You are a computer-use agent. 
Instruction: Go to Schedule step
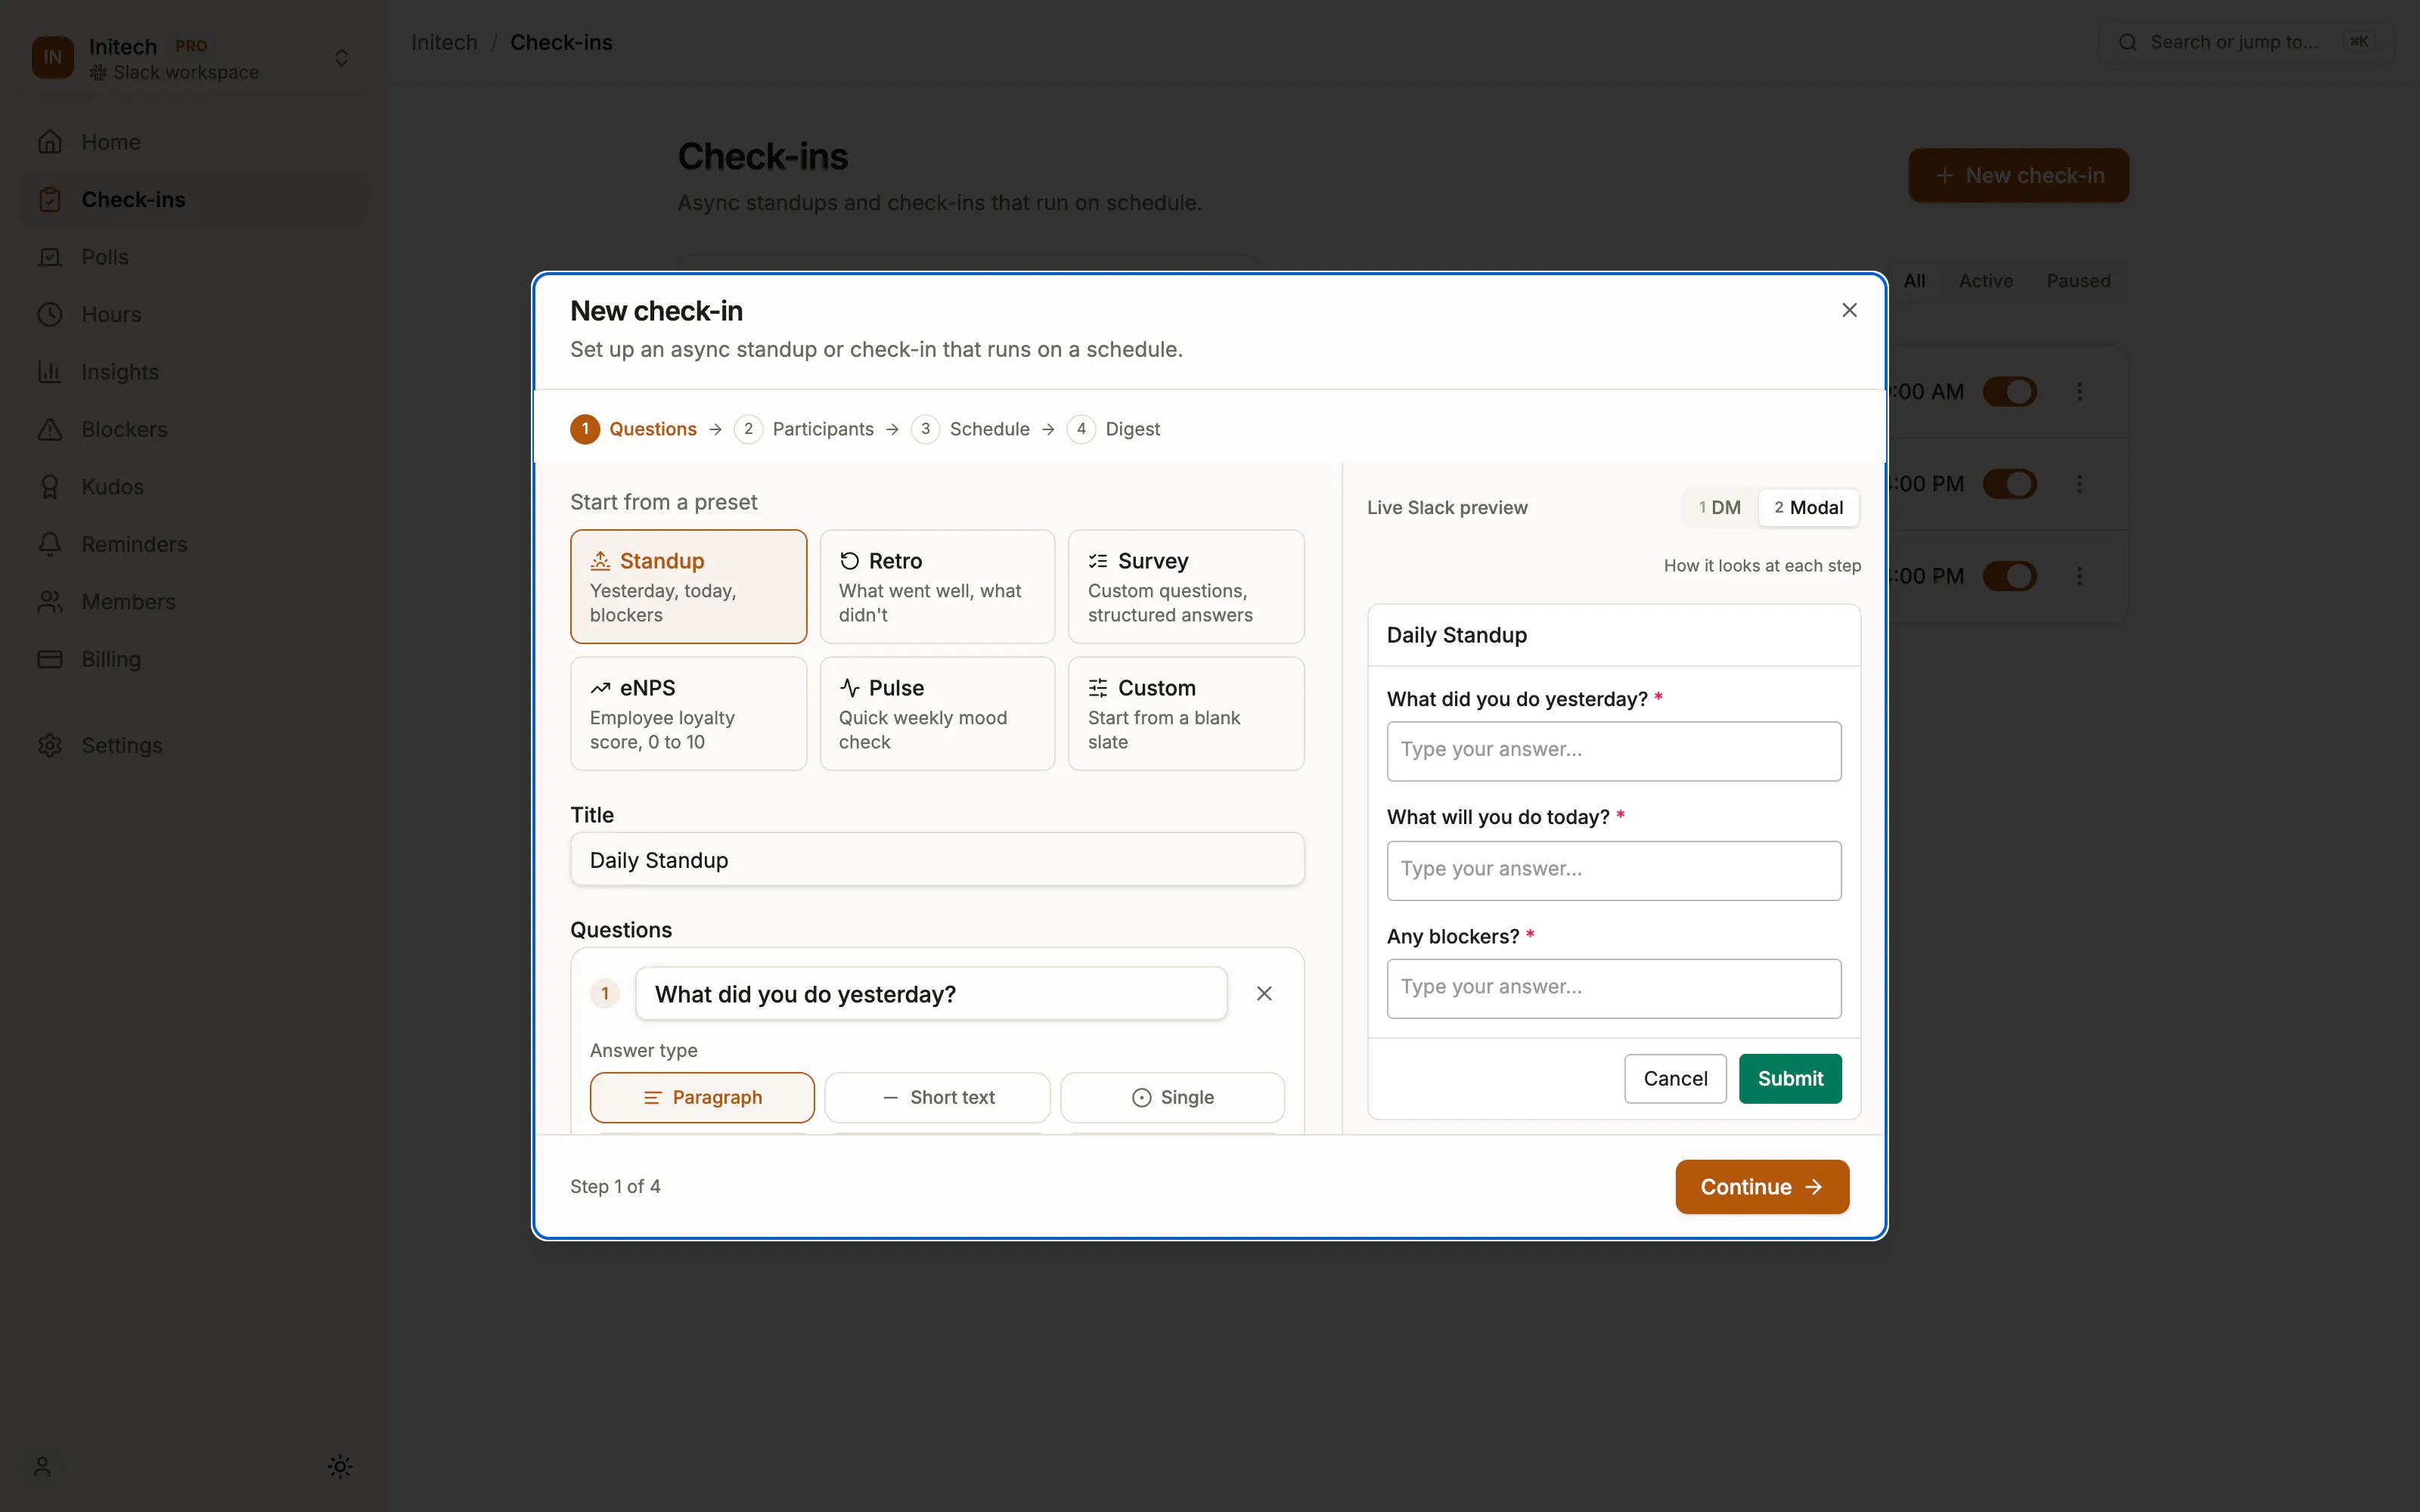click(970, 429)
